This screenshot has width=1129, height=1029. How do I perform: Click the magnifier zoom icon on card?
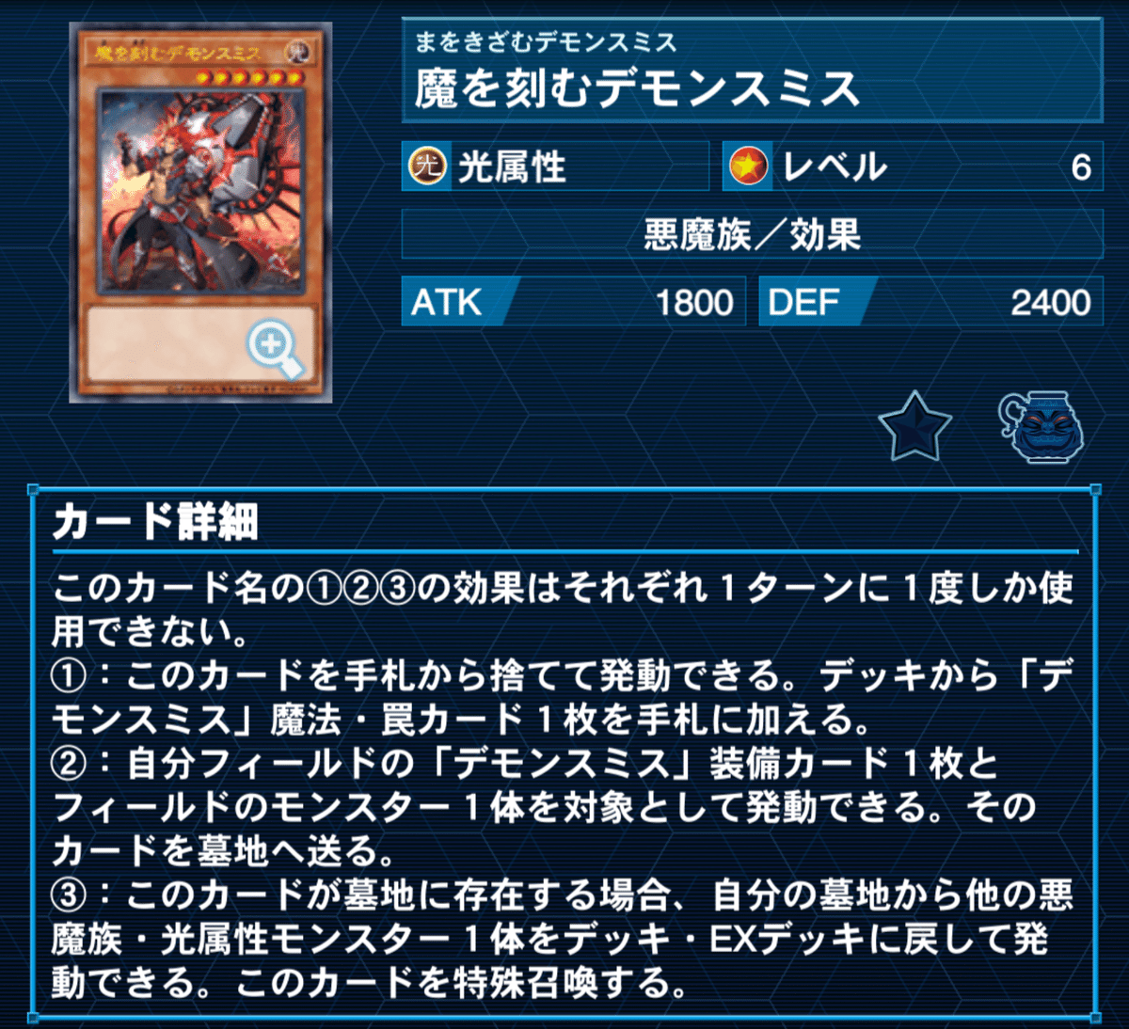click(x=275, y=348)
